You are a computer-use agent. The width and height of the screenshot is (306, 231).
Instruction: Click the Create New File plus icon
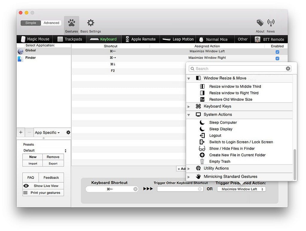tap(202, 155)
